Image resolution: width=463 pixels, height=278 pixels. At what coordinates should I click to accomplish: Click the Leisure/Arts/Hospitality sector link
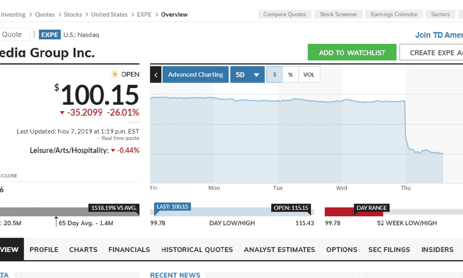click(x=69, y=151)
